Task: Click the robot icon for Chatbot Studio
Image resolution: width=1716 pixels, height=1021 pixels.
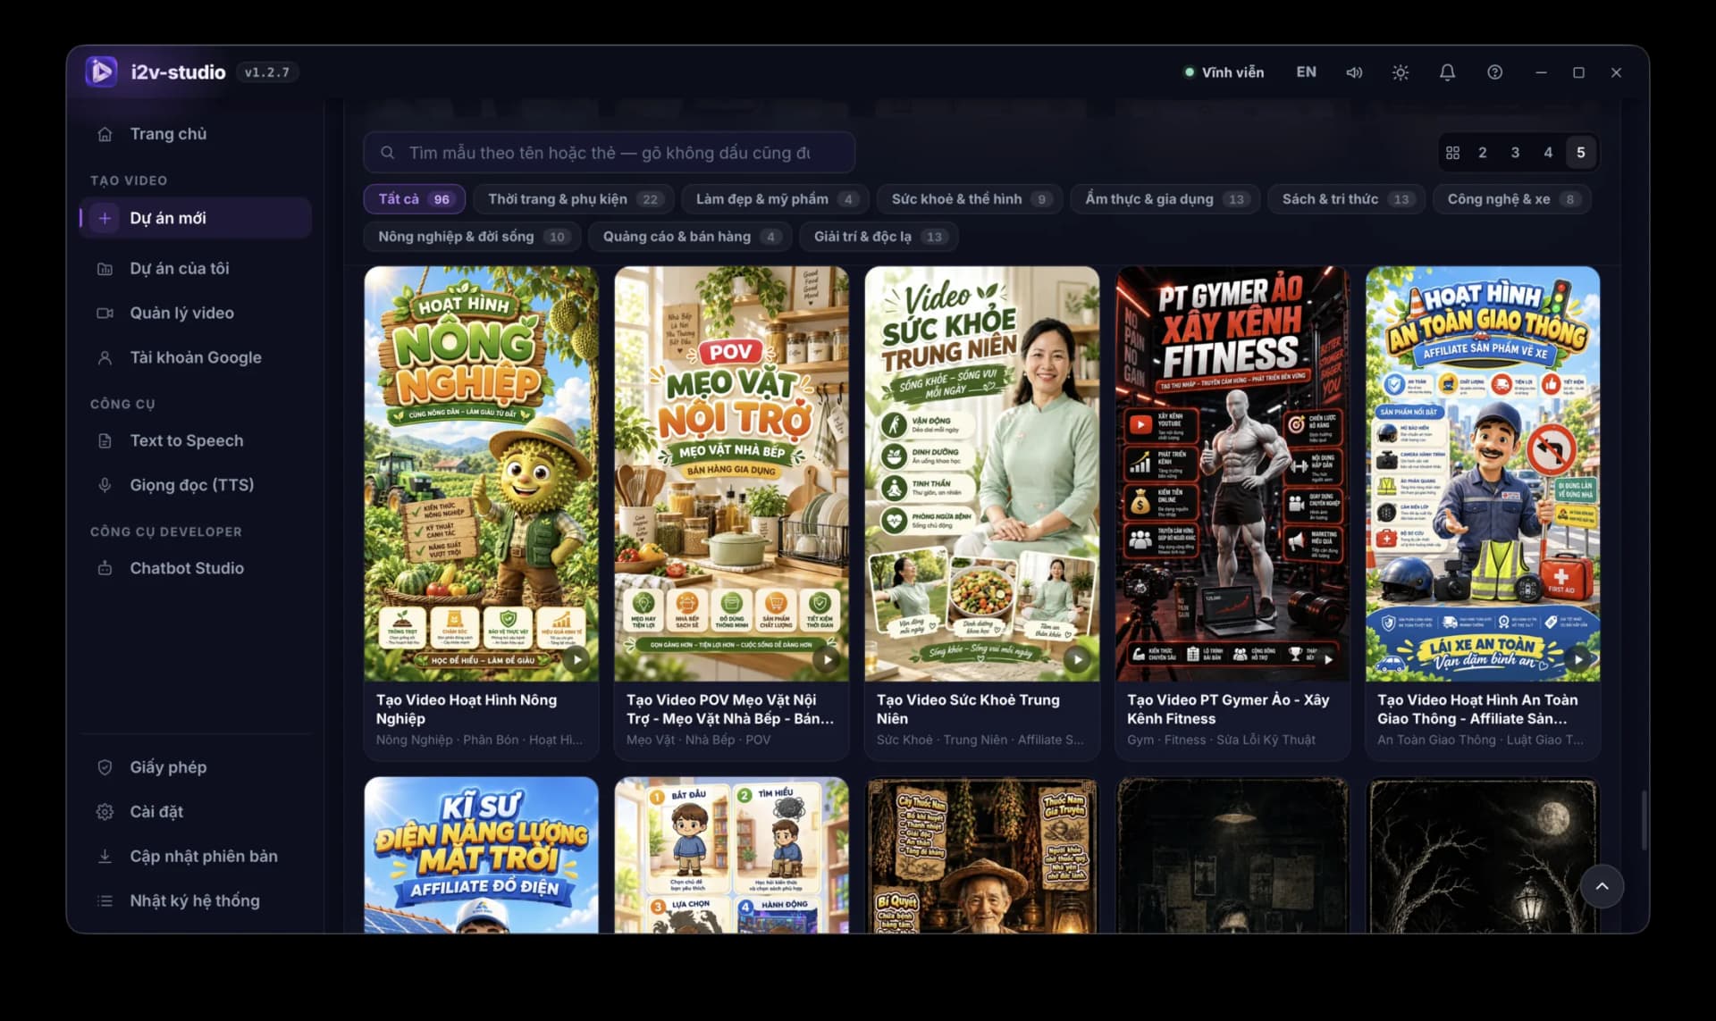Action: coord(105,568)
